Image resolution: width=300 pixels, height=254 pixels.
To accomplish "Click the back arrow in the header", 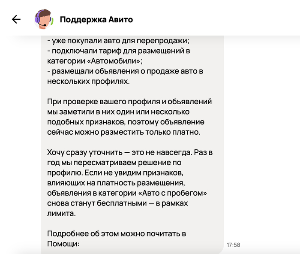I will tap(16, 19).
